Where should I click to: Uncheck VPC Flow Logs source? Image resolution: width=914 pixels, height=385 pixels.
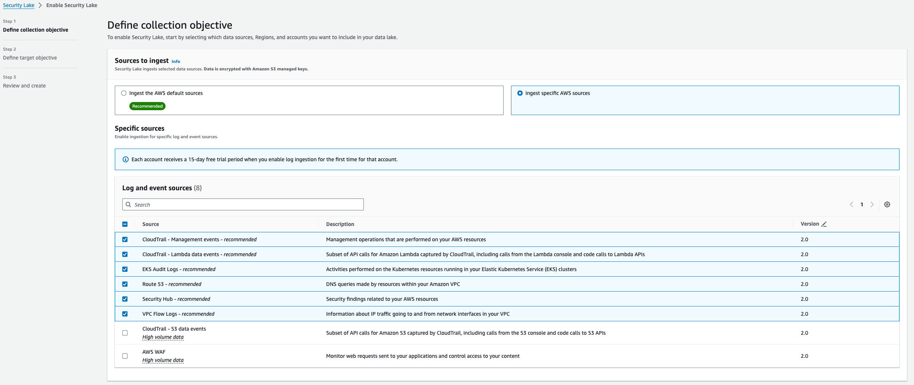coord(125,314)
